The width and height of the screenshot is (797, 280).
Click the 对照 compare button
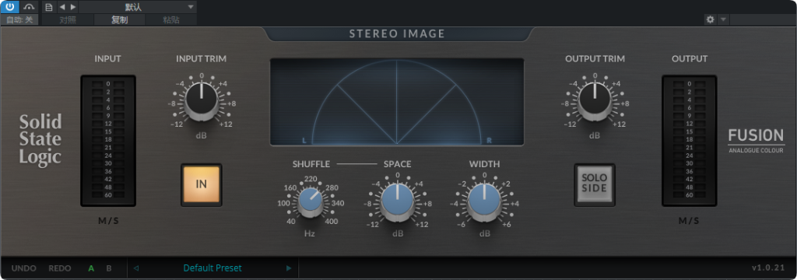68,20
